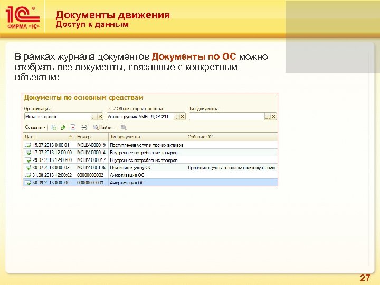The width and height of the screenshot is (380, 285).
Task: Select document number МСЦУ-000019
Action: (91, 145)
